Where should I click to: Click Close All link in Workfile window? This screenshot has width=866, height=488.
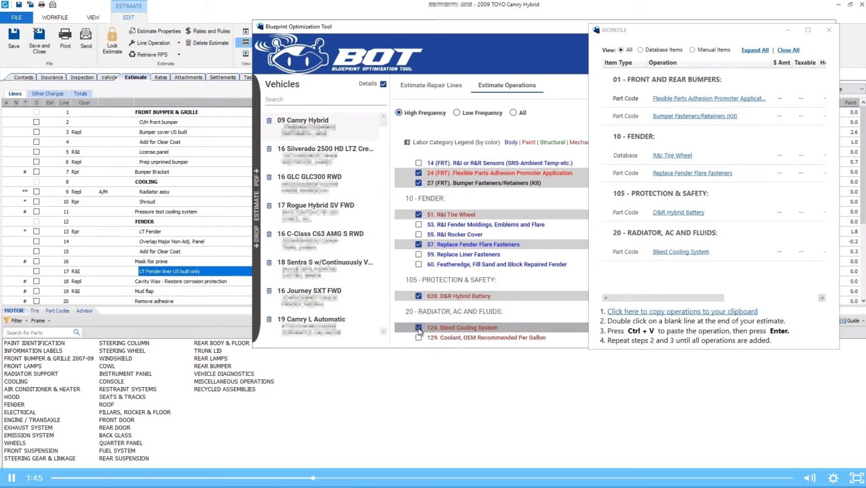788,50
